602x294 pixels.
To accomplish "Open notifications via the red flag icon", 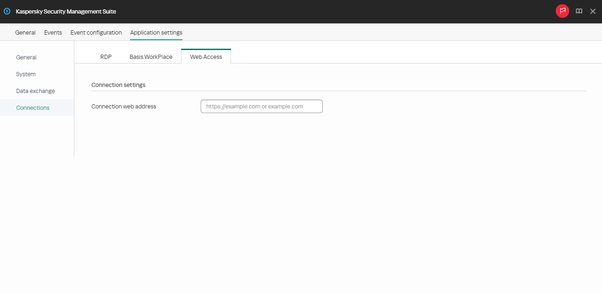I will (562, 11).
